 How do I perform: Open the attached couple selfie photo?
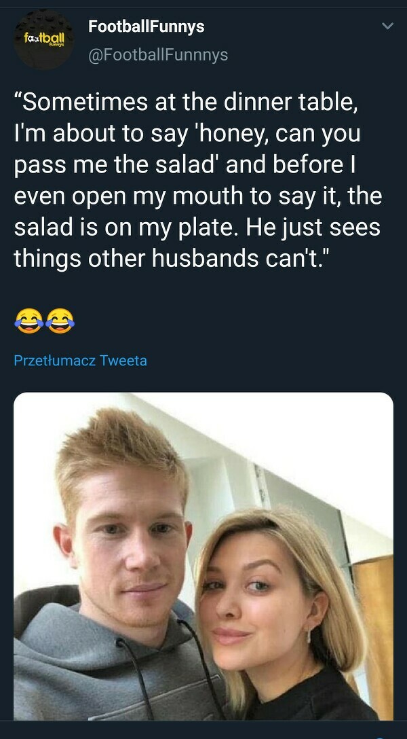(203, 556)
